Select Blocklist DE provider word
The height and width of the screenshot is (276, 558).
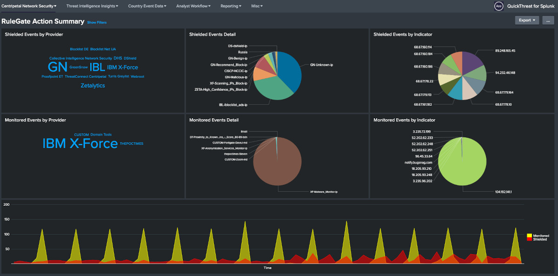[79, 49]
